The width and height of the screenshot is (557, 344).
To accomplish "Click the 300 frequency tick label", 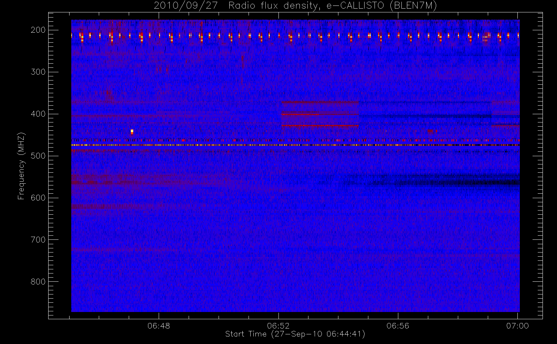I will click(38, 72).
